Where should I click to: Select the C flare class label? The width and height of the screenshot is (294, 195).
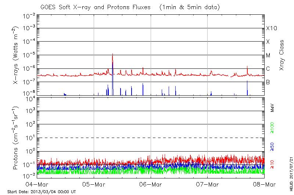click(268, 68)
